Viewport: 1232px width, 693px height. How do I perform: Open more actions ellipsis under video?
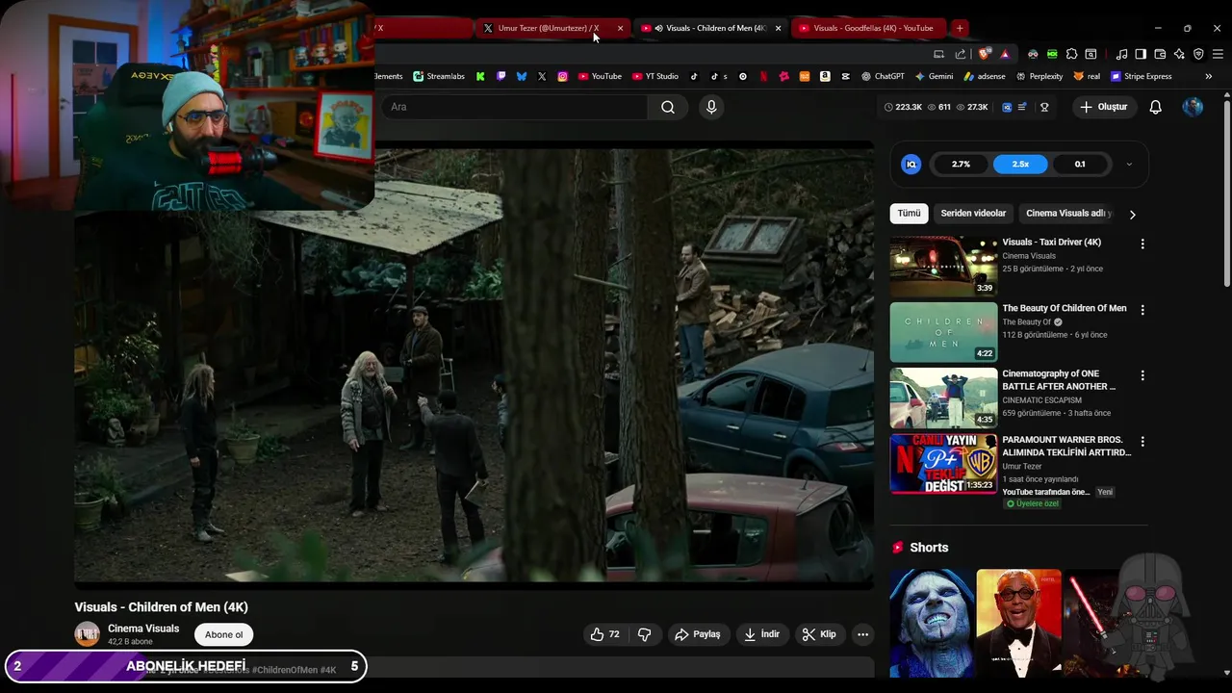click(862, 634)
